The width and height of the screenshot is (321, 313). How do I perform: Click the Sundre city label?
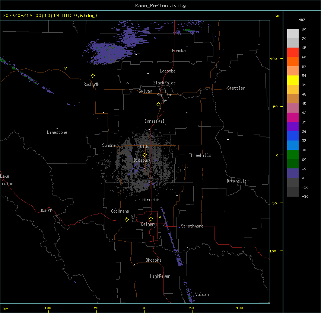[109, 145]
